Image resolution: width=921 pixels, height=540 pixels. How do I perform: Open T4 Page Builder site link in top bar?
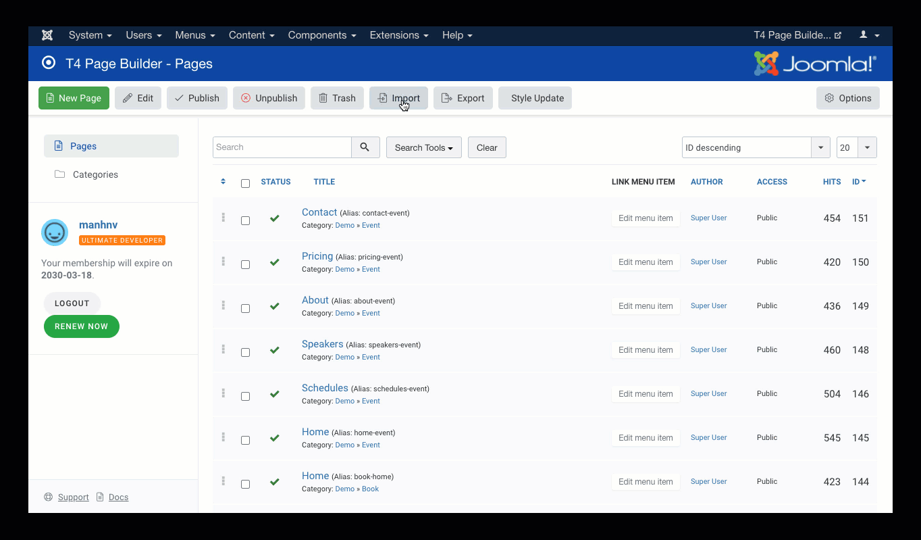tap(797, 35)
